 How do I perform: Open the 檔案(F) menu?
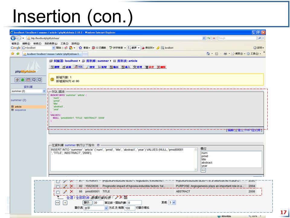pos(15,44)
